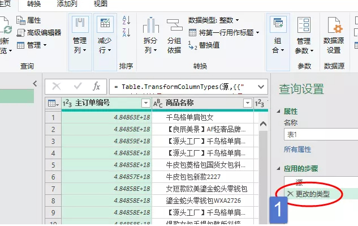
Task: Open 主订单编号 column filter dropdown
Action: 146,103
